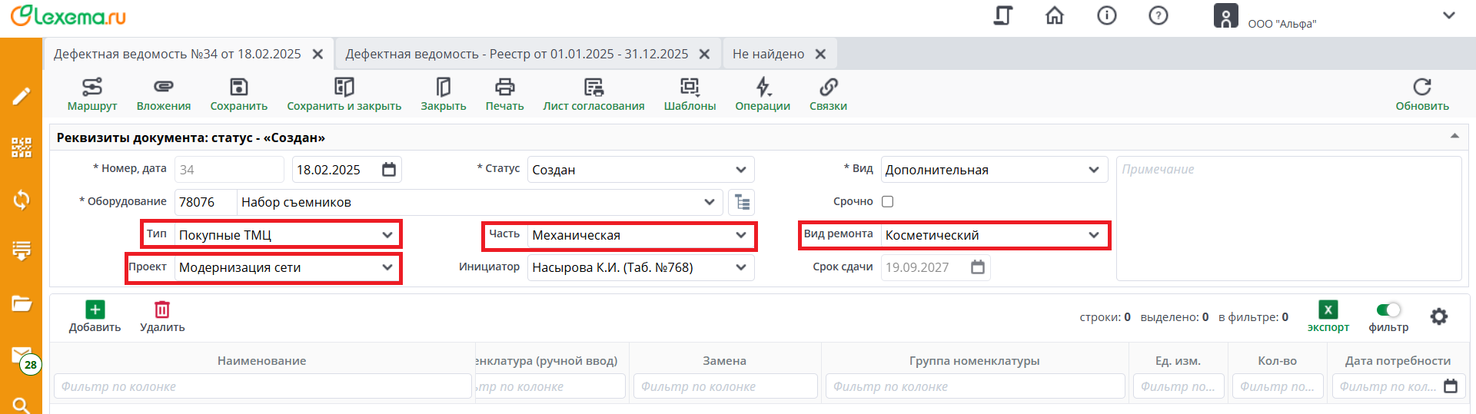Screen dimensions: 1476x414
Task: Collapse the Реквизиты документа section
Action: [1454, 137]
